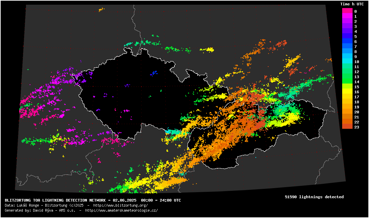Pick the cyan hour 10 legend swatch
The height and width of the screenshot is (218, 369).
pos(347,62)
